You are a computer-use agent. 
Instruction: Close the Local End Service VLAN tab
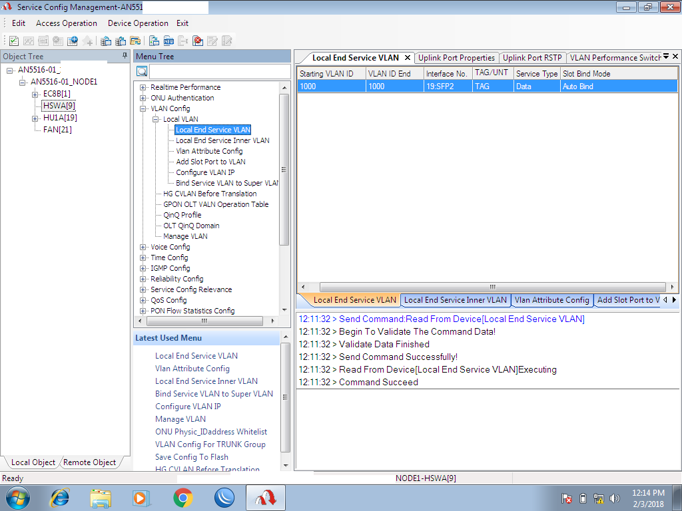(408, 57)
